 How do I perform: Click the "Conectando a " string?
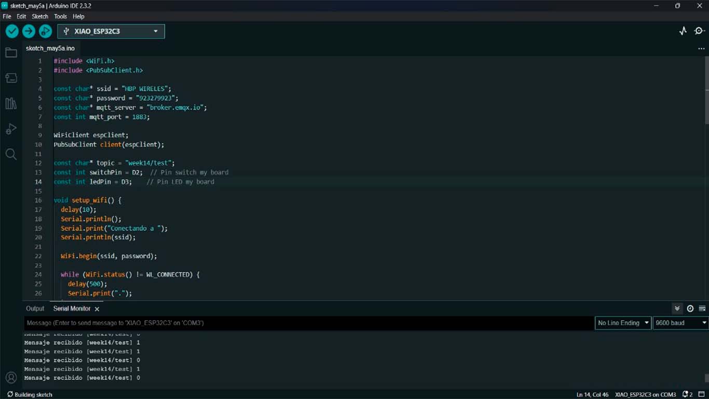(135, 228)
